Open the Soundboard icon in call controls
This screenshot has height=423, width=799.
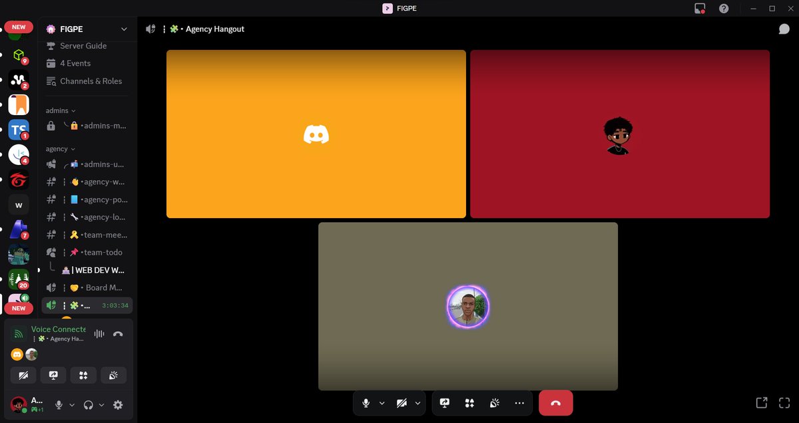[493, 403]
